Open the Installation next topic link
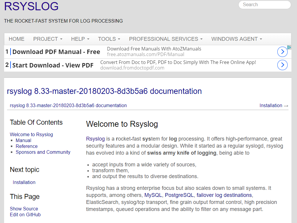 pos(24,182)
